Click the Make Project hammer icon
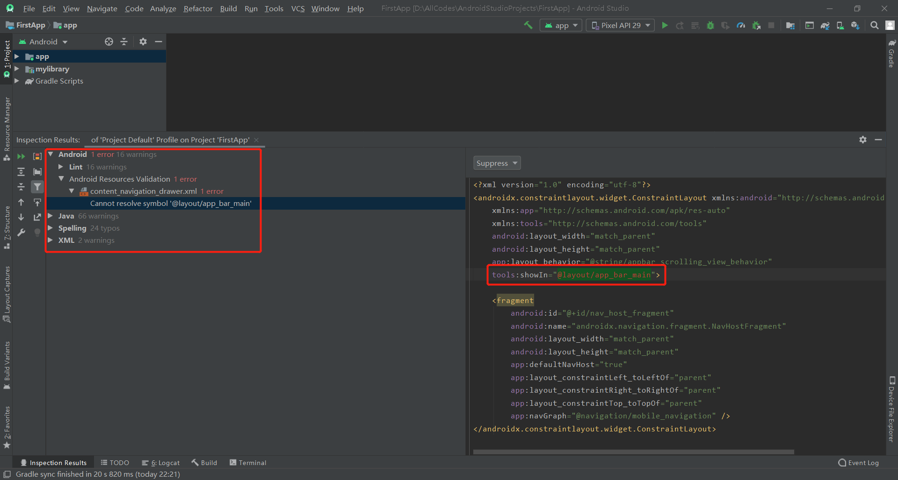 [x=528, y=25]
